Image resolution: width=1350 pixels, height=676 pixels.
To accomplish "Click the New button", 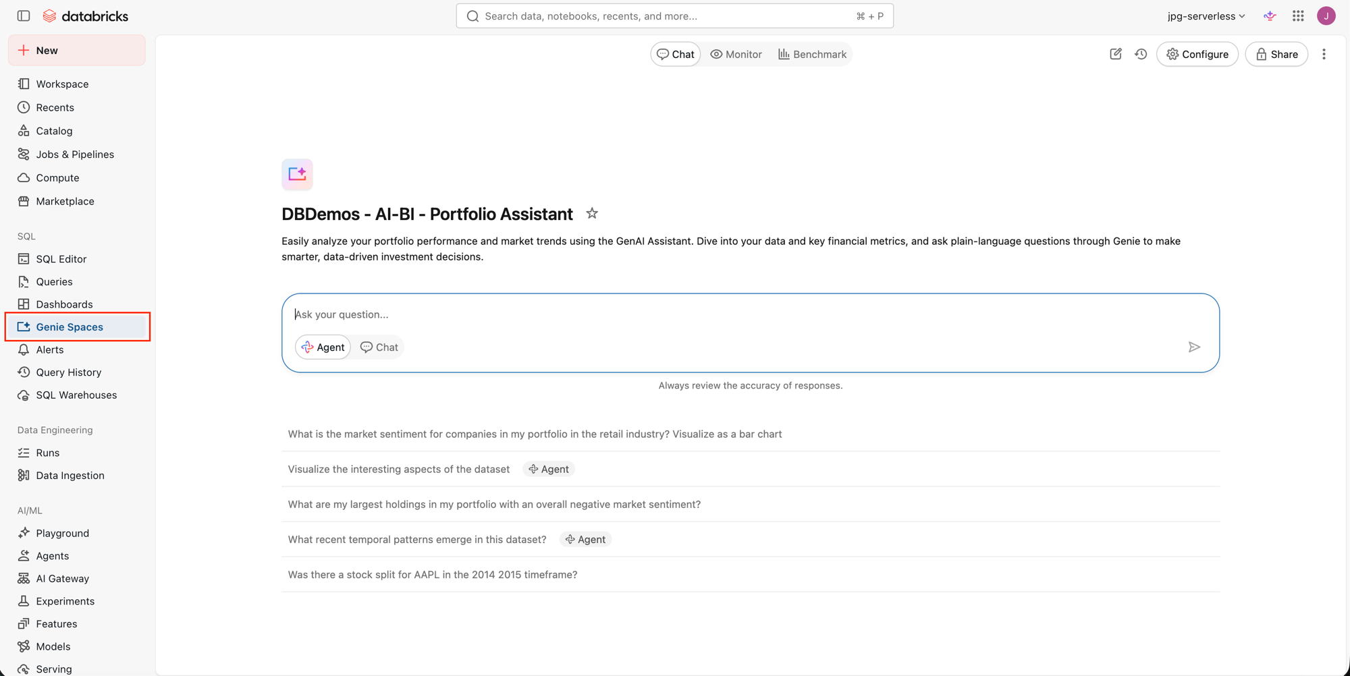I will coord(77,51).
